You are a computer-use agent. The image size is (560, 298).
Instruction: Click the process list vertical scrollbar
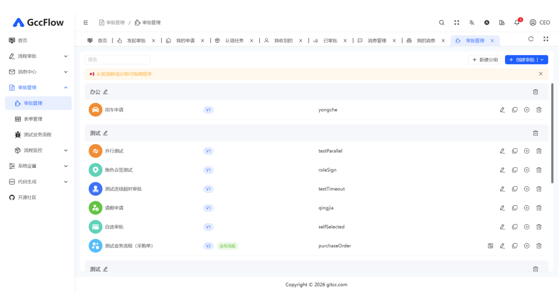point(552,133)
